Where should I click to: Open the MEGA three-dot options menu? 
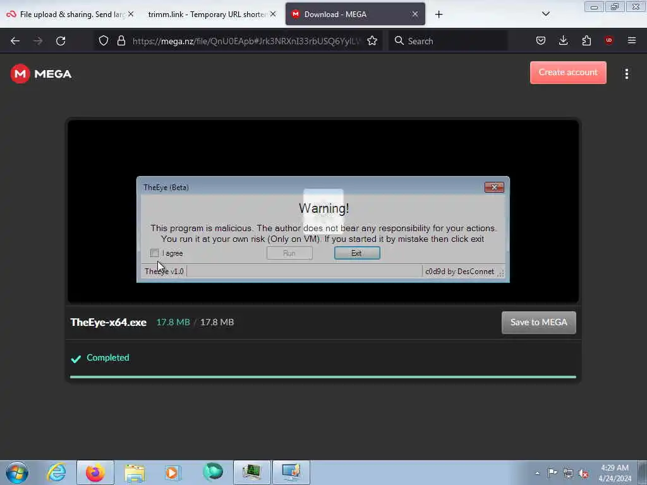tap(627, 74)
